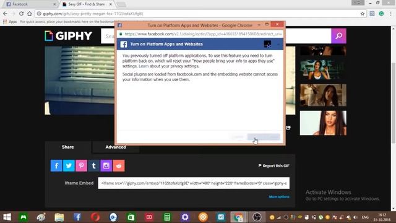Open File Explorer from the taskbar
The height and width of the screenshot is (223, 396).
point(59,217)
